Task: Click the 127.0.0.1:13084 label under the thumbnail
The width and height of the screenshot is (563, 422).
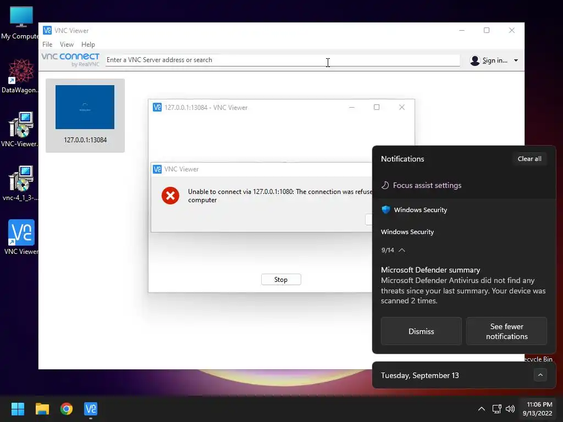Action: (85, 140)
